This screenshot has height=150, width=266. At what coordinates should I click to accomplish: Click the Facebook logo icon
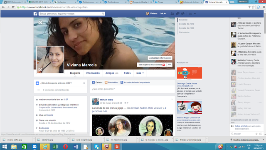click(x=35, y=14)
